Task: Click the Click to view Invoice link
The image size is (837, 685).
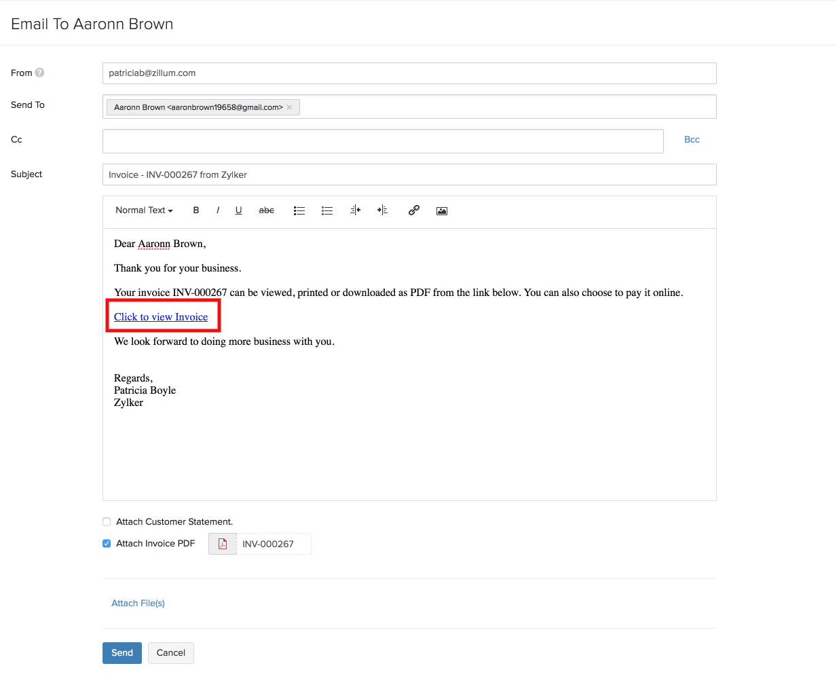Action: pyautogui.click(x=161, y=316)
